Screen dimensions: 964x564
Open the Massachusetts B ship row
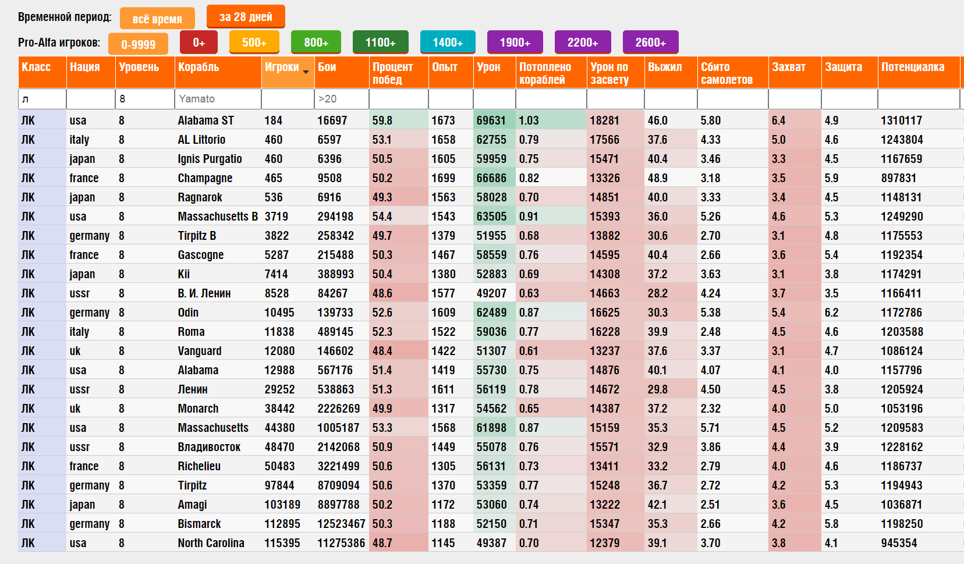pos(218,217)
